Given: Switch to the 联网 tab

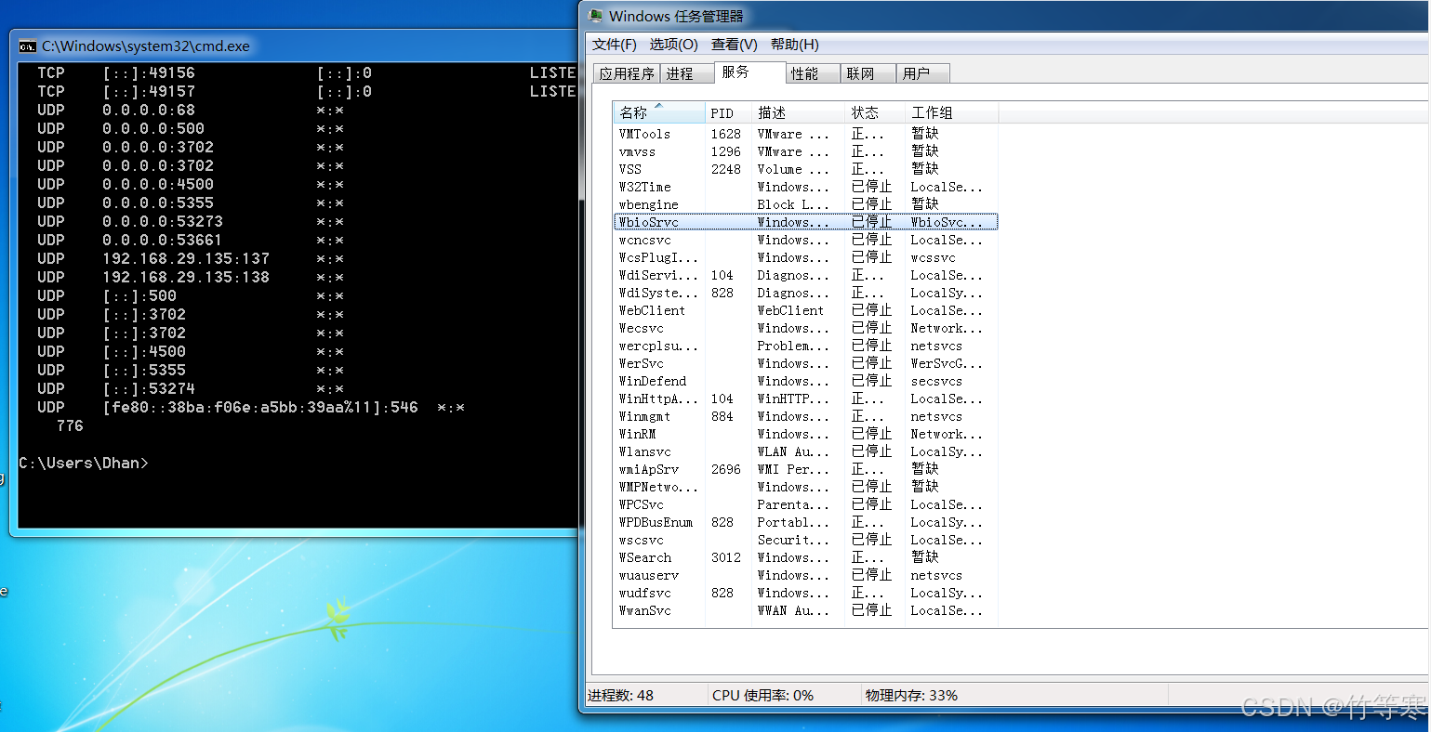Looking at the screenshot, I should point(860,74).
